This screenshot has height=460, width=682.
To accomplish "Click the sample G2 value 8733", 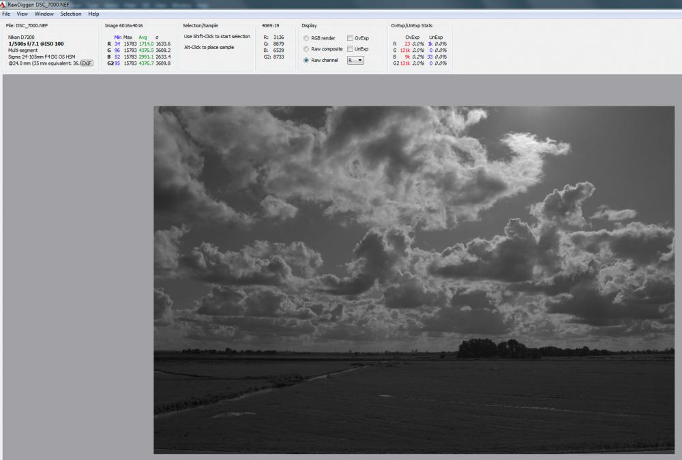I will 278,57.
